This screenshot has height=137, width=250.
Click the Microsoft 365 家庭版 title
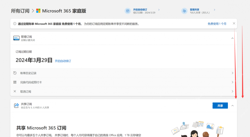(64, 11)
